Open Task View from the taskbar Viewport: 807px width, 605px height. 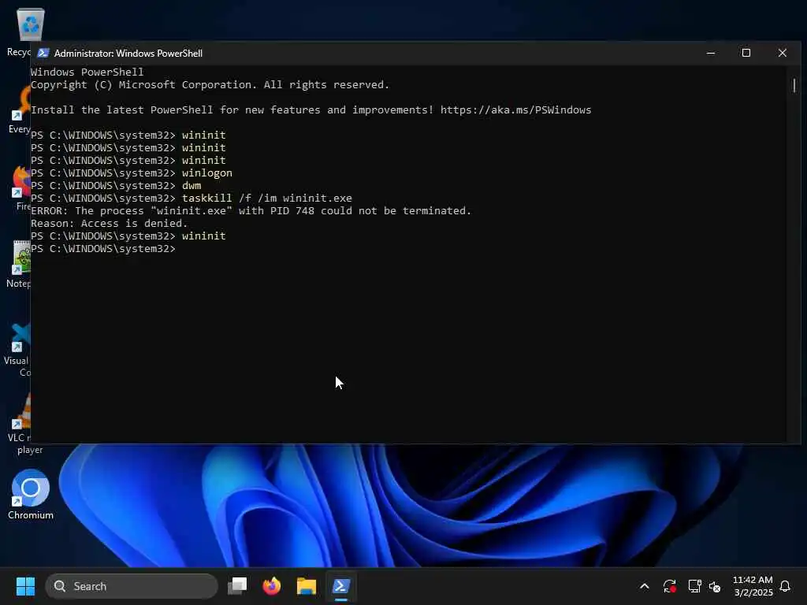point(237,586)
